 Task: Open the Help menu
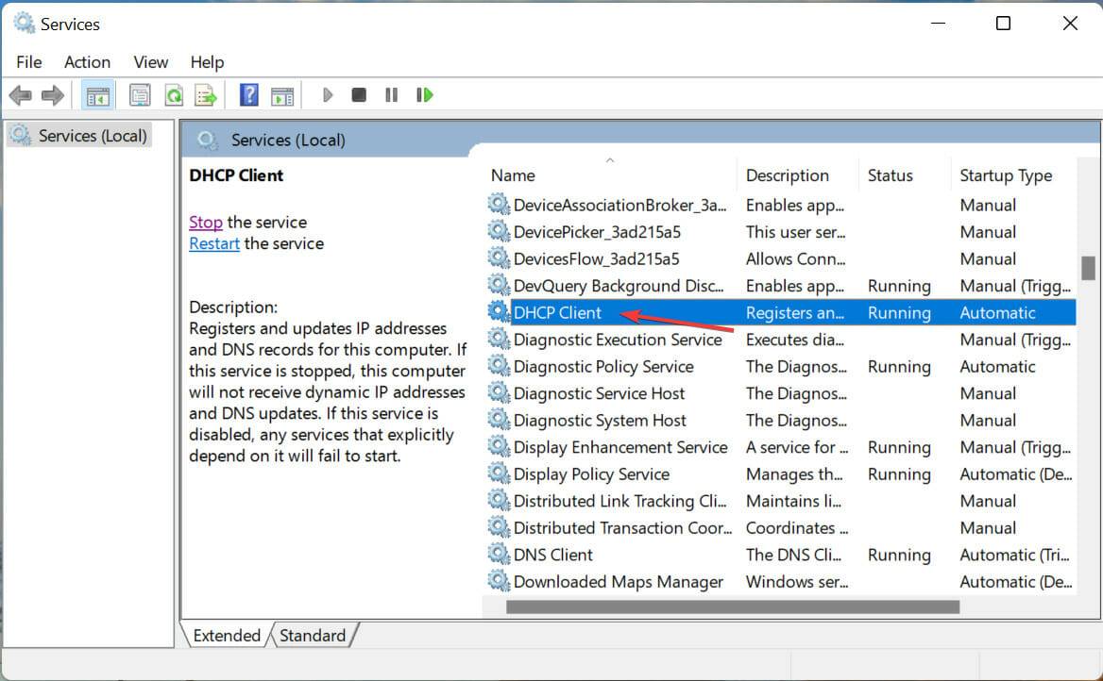coord(207,62)
